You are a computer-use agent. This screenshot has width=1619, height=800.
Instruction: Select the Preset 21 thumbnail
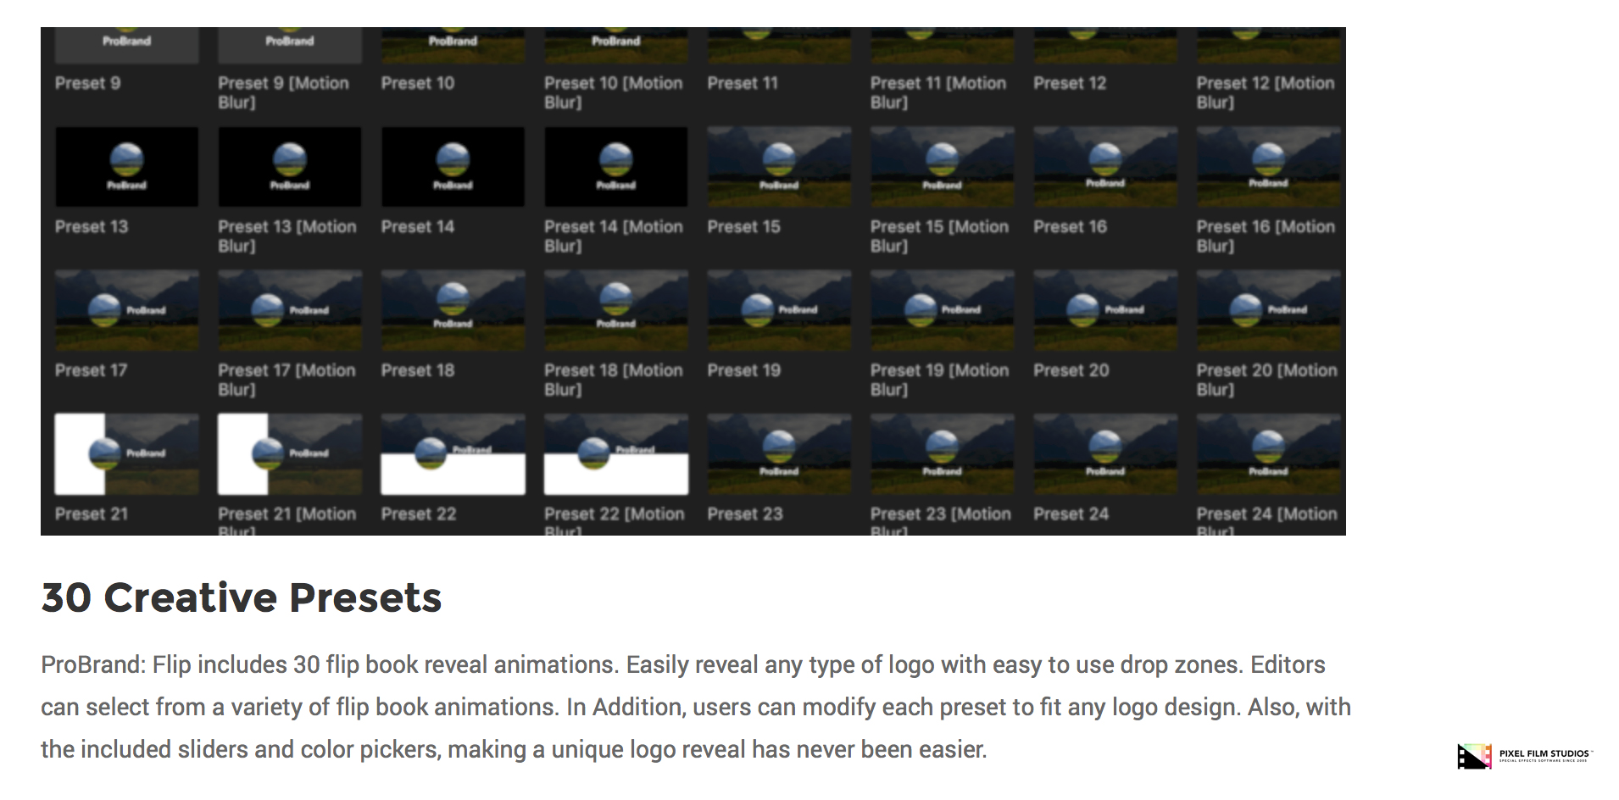(x=127, y=454)
